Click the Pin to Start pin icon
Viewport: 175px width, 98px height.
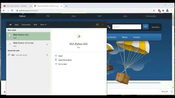point(56,64)
